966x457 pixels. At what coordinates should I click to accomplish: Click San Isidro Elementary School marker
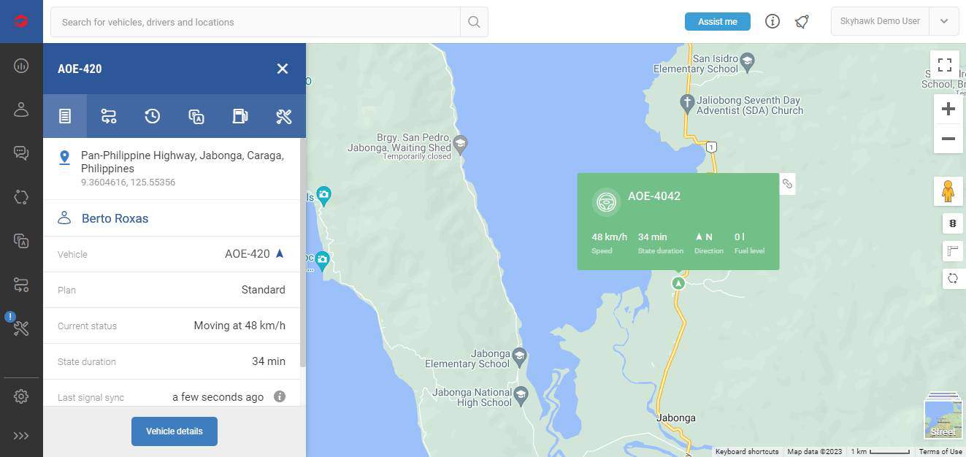[x=746, y=61]
